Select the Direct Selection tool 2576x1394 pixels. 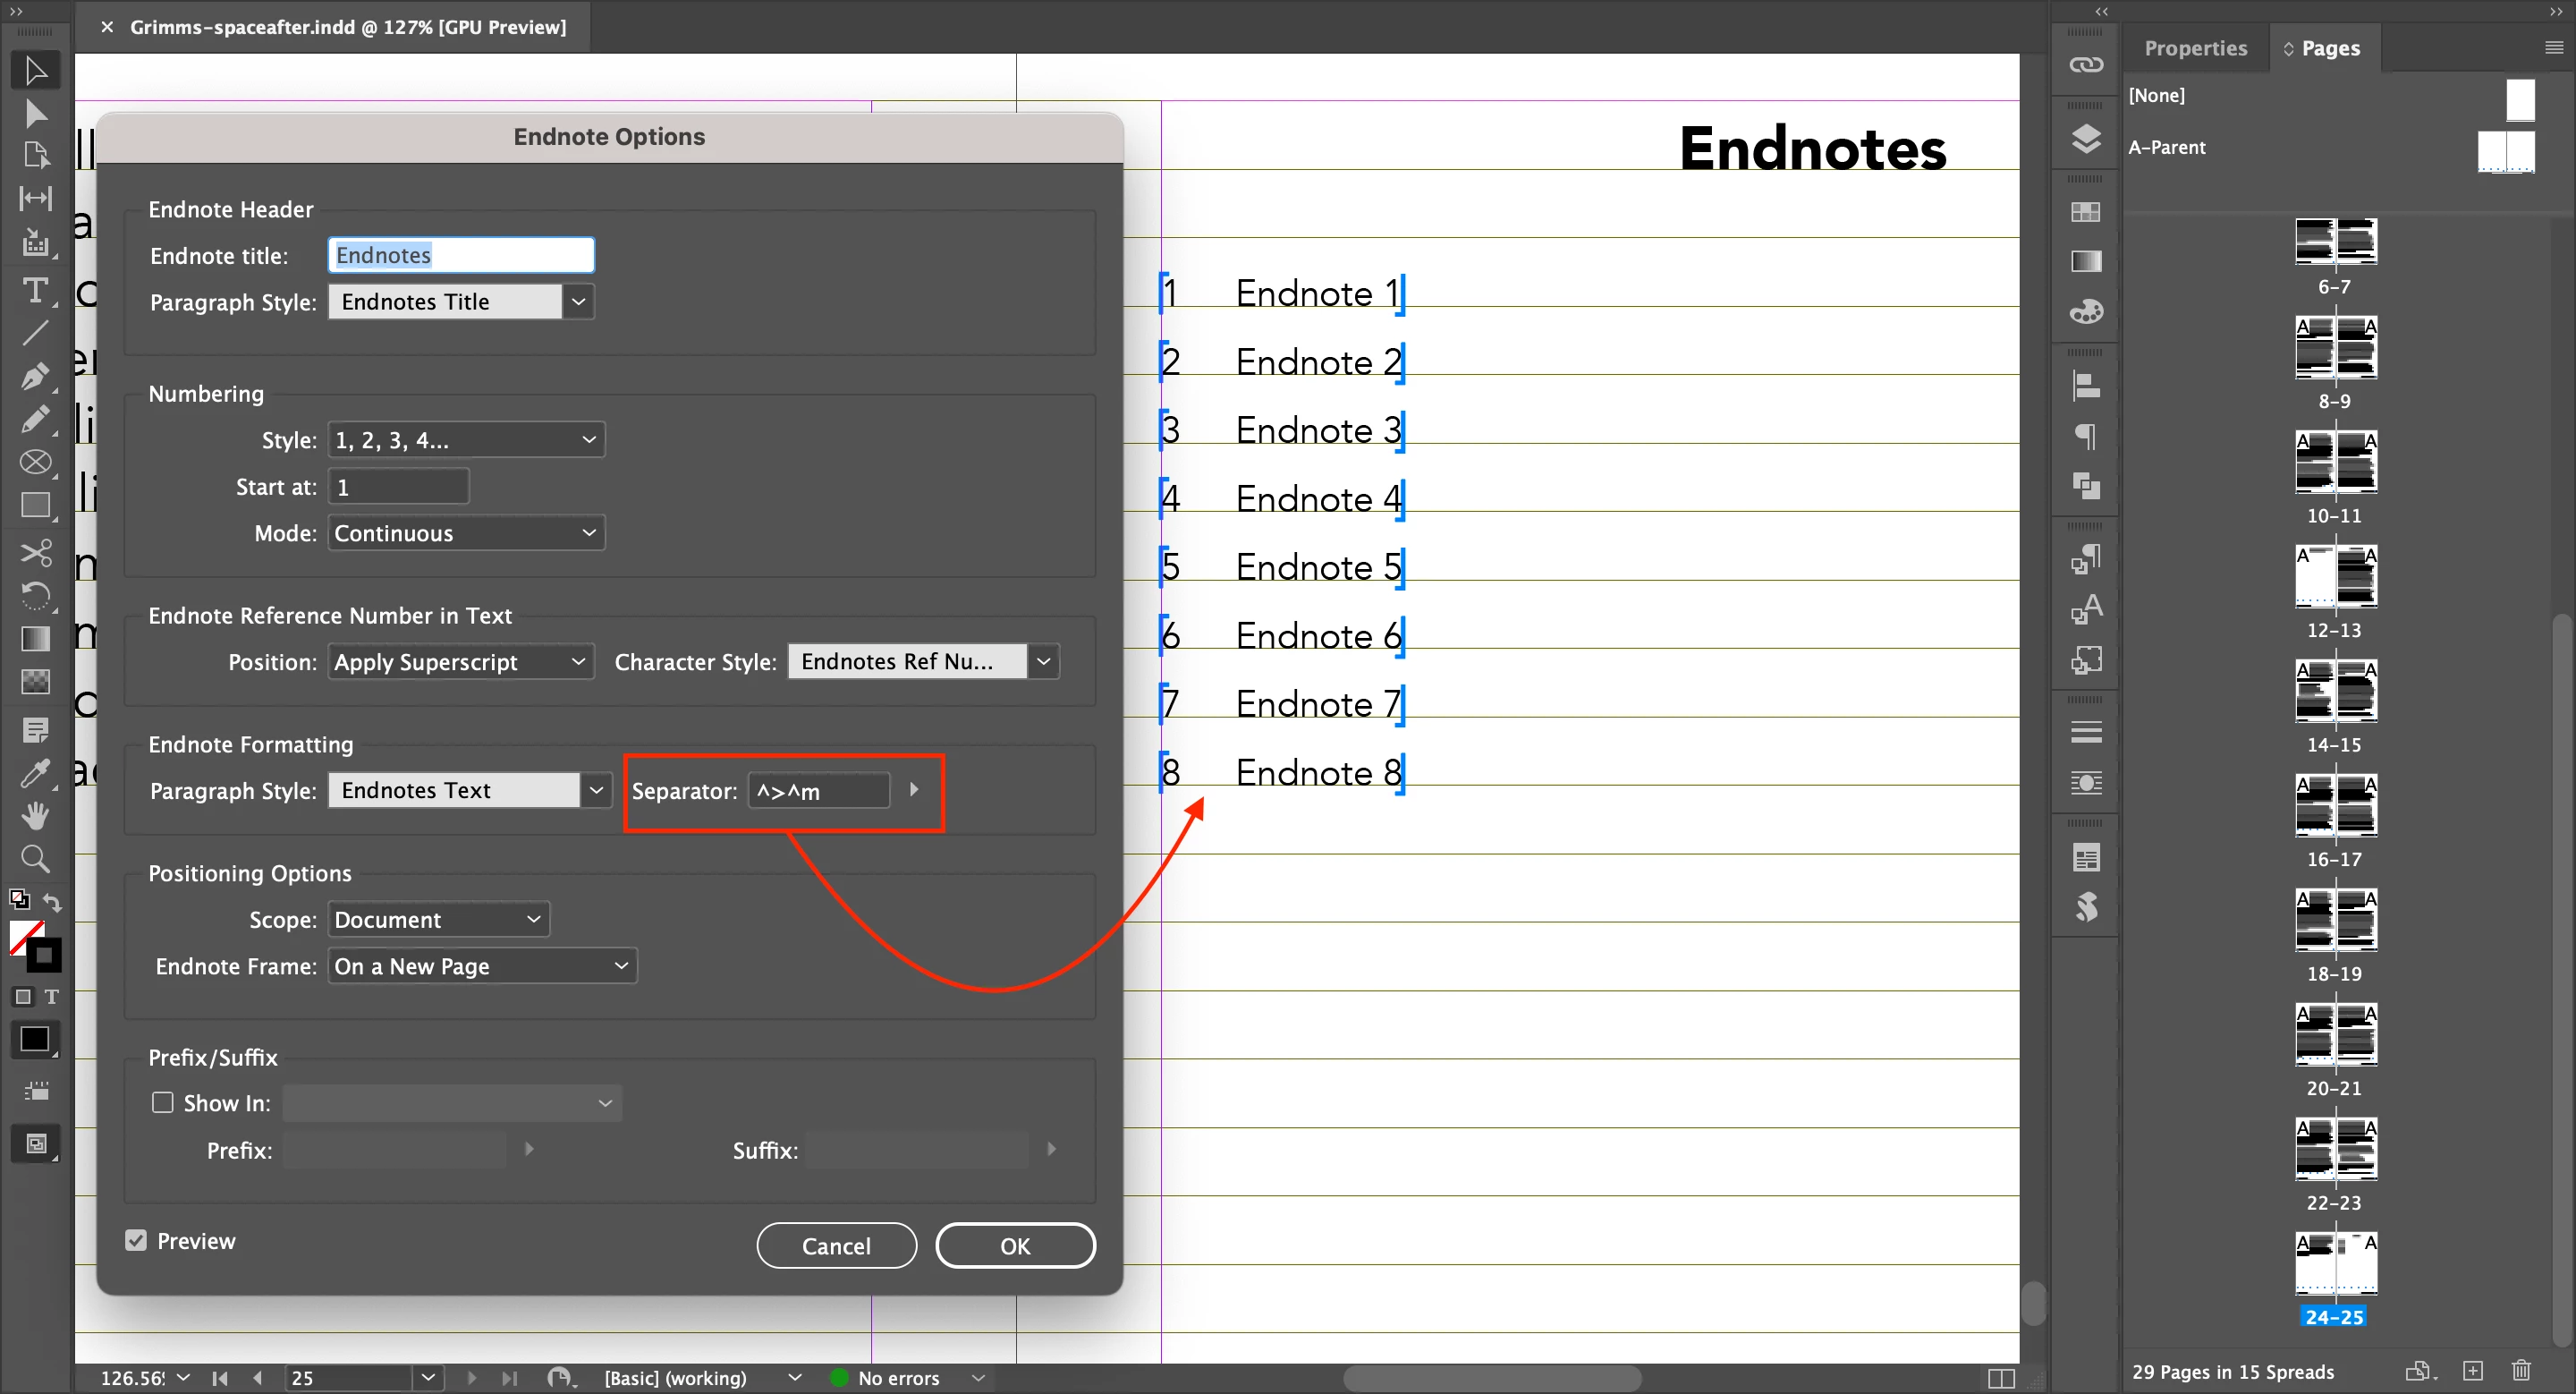tap(35, 113)
